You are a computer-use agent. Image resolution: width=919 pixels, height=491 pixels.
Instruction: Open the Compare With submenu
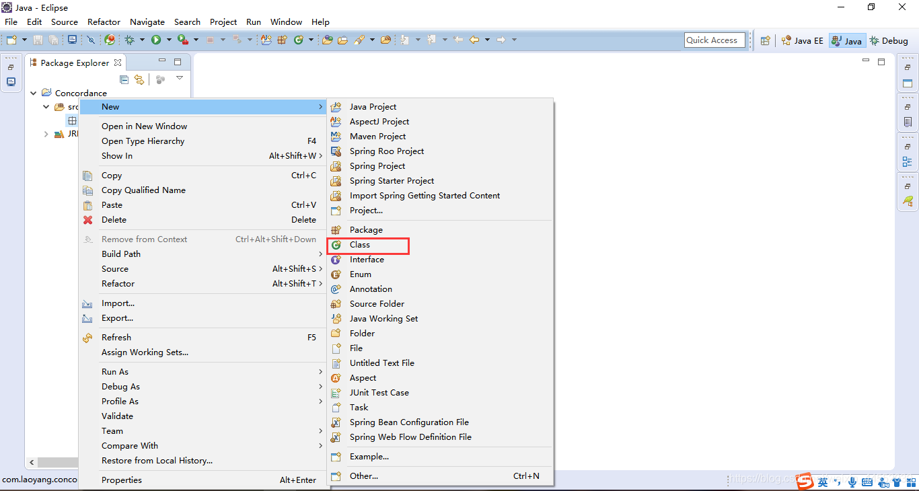(203, 446)
